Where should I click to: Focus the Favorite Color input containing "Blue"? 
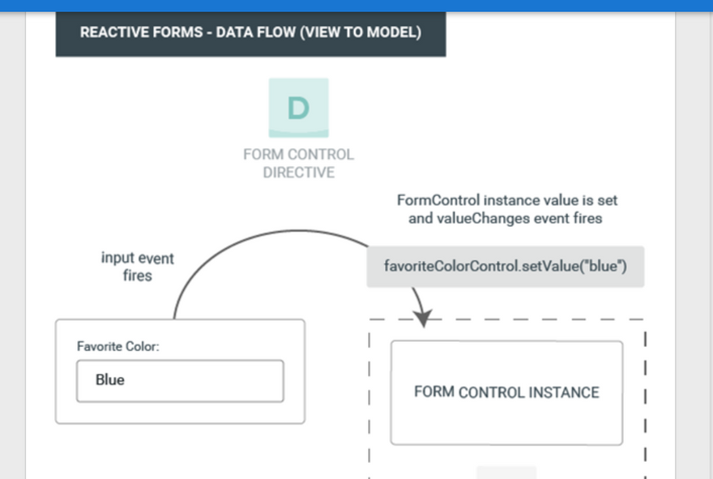pos(180,380)
